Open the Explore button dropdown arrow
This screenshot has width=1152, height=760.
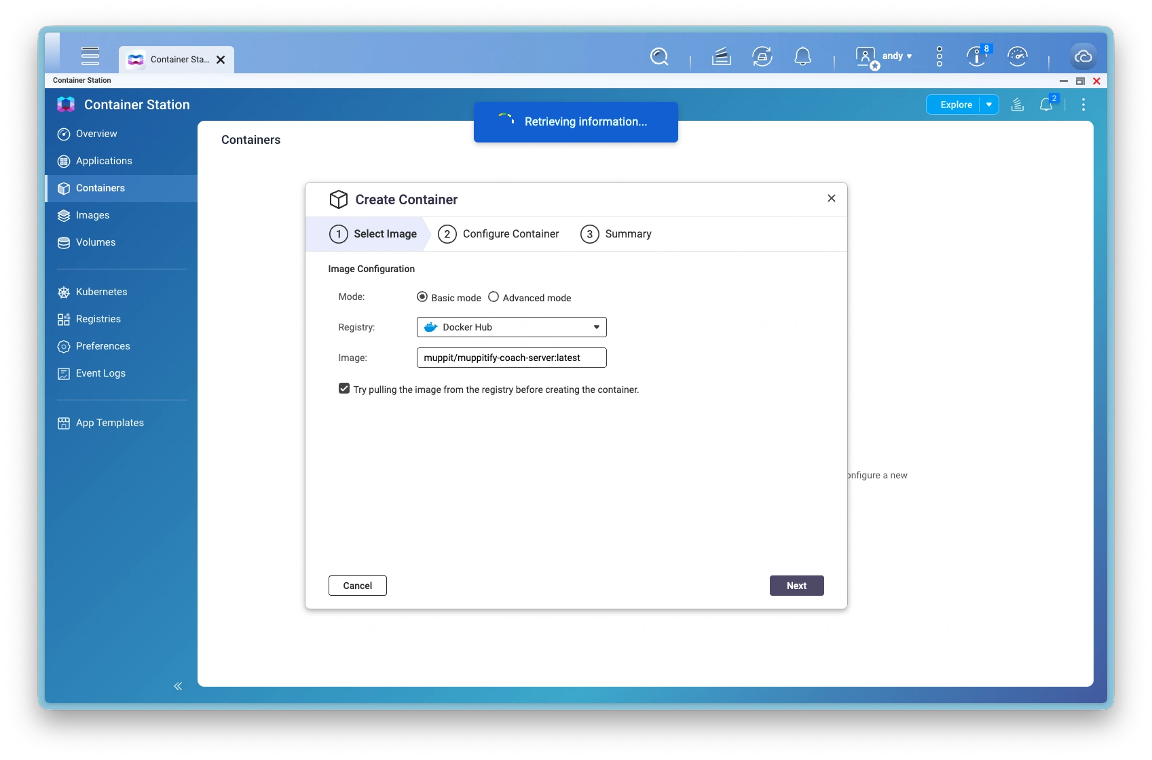coord(989,104)
